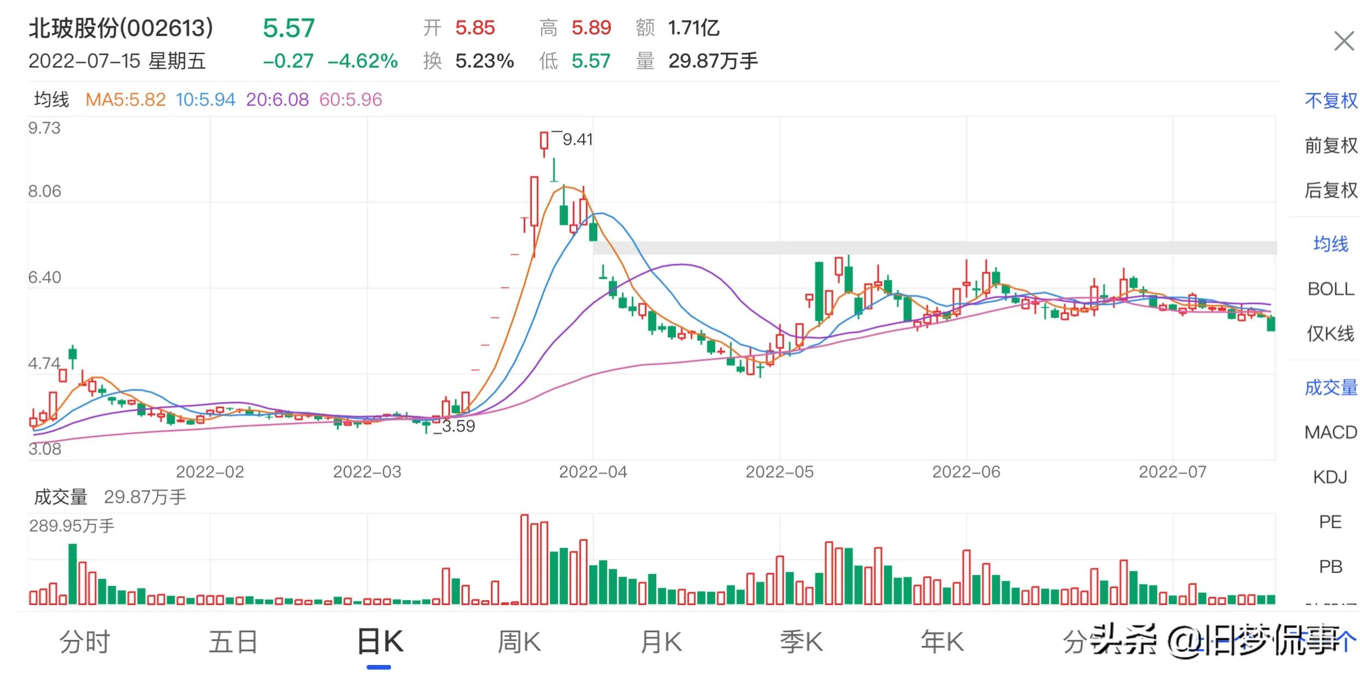Select the 日K daily candlestick tab
This screenshot has height=677, width=1360.
(380, 642)
